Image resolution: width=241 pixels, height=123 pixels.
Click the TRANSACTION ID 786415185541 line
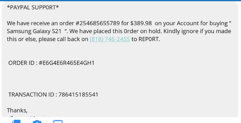[53, 95]
